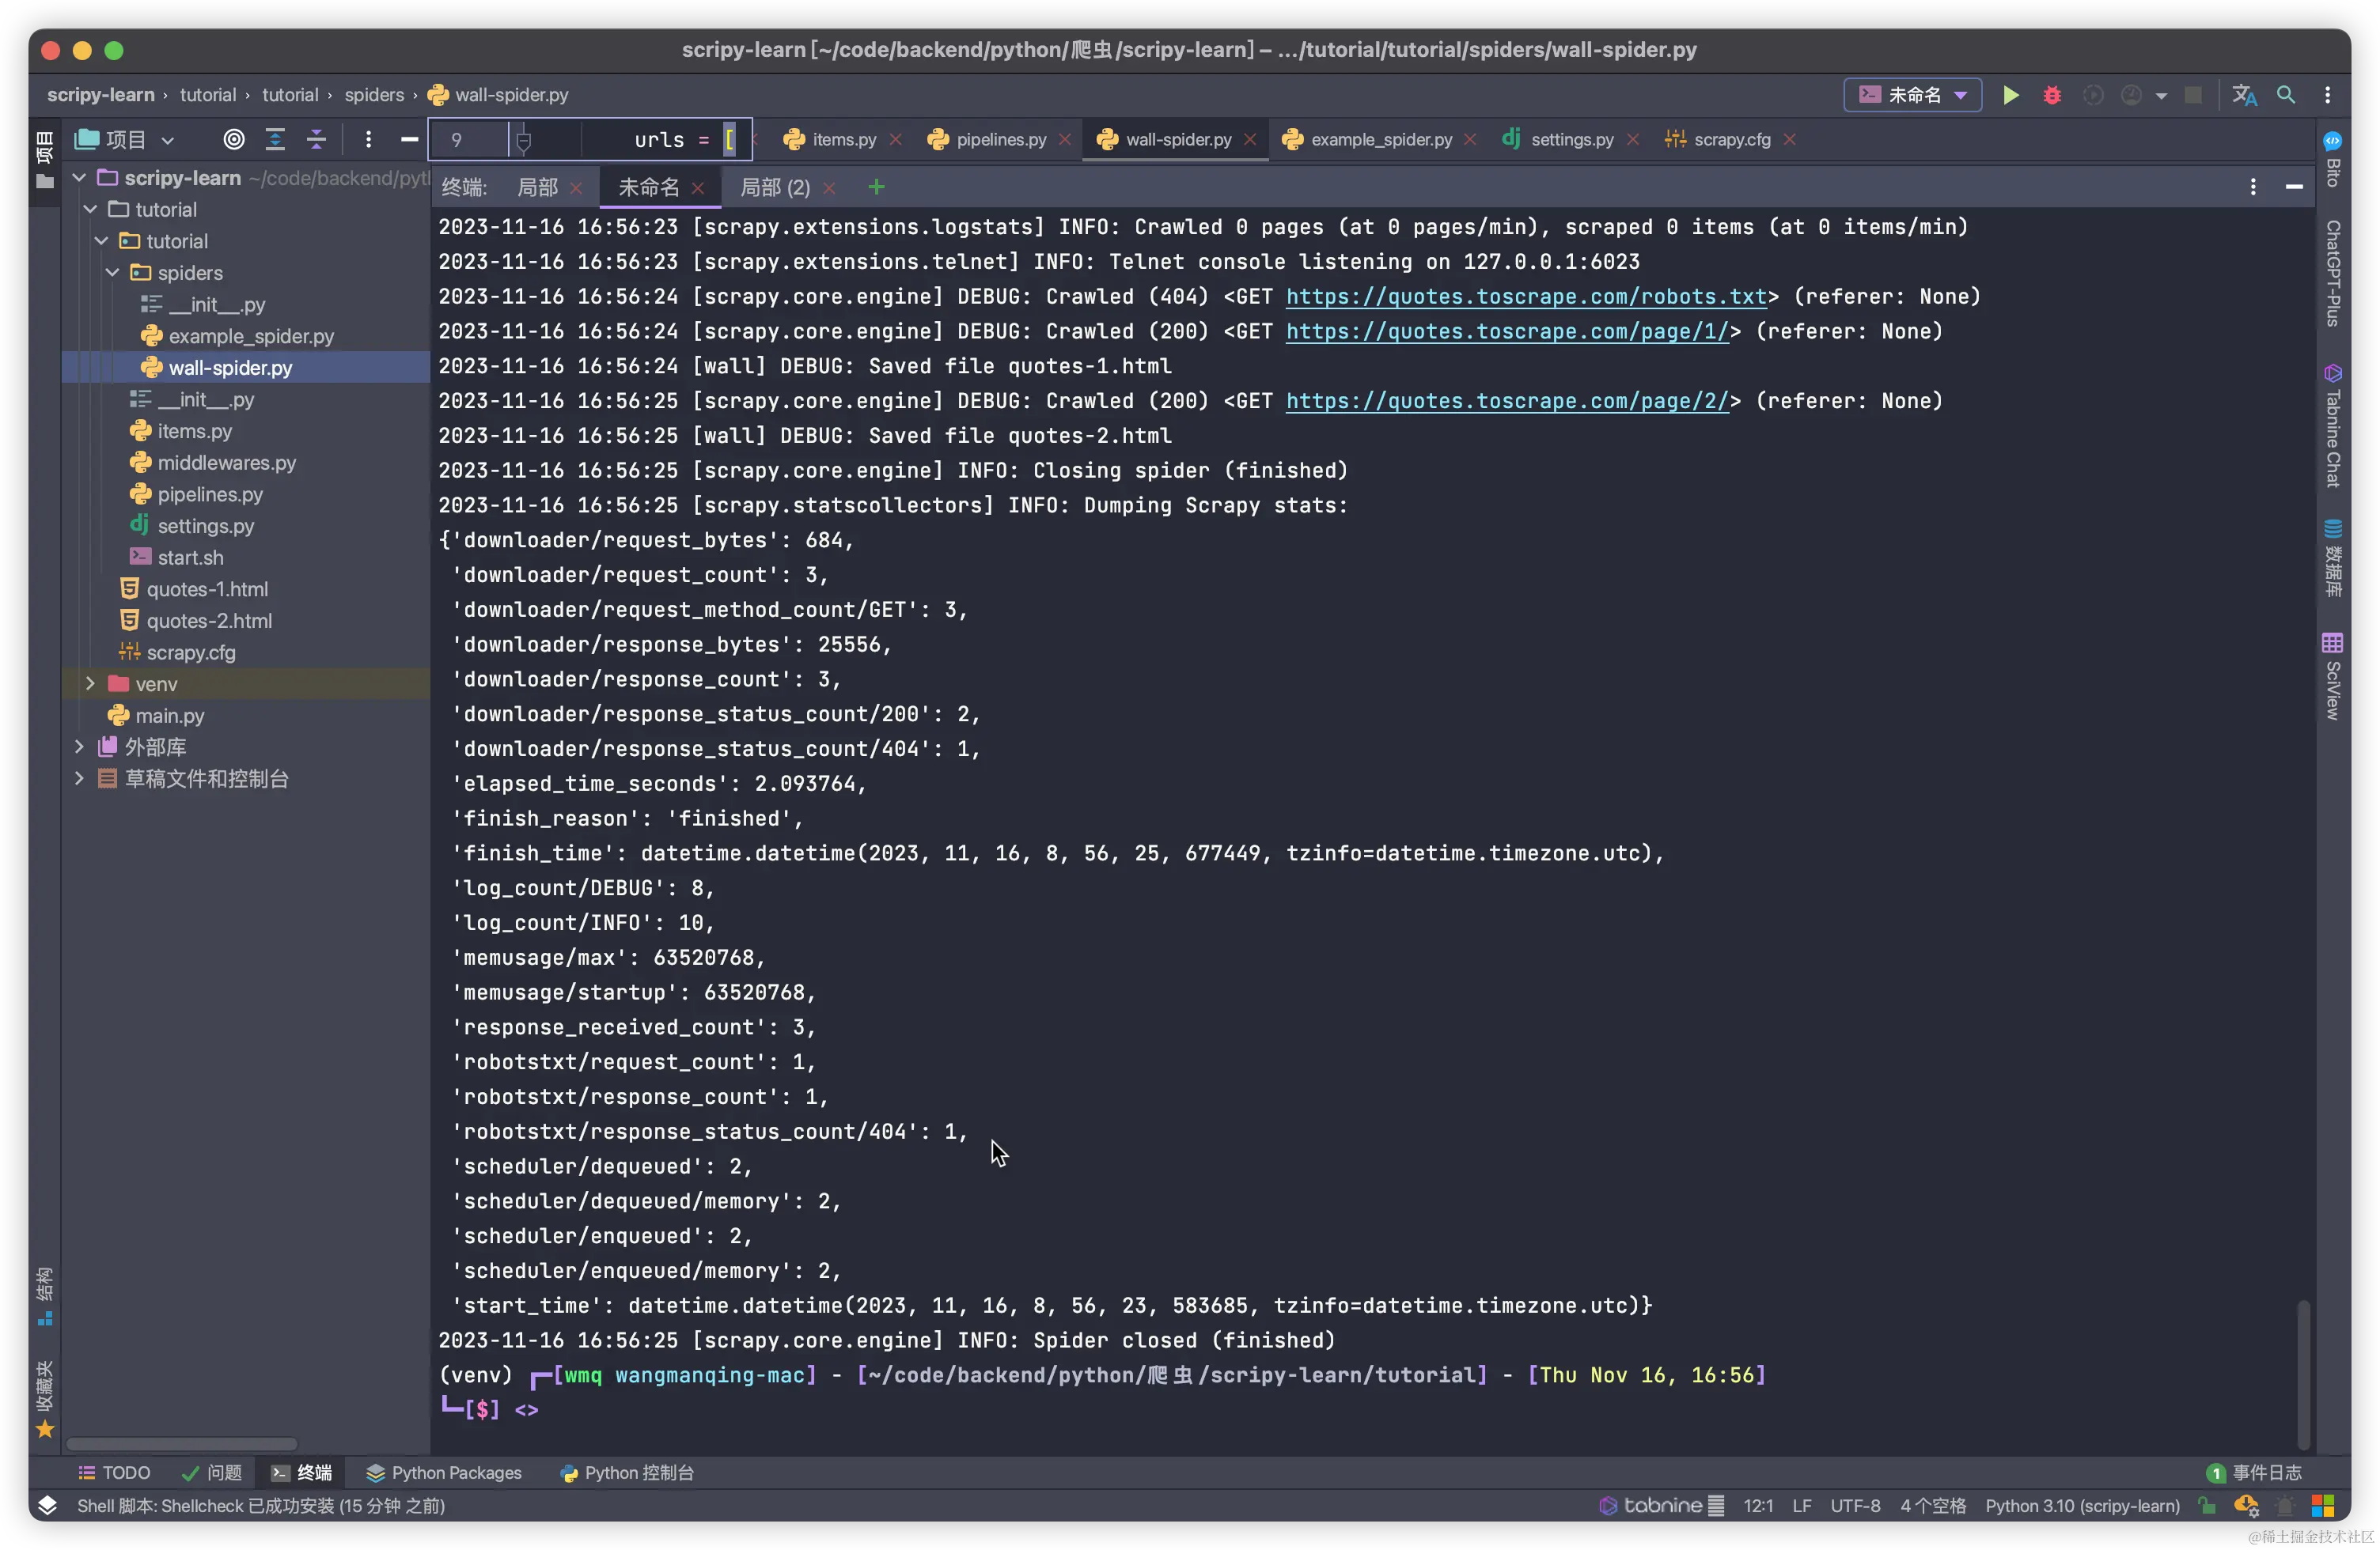Expand the venv folder
Viewport: 2380px width, 1550px height.
tap(90, 683)
